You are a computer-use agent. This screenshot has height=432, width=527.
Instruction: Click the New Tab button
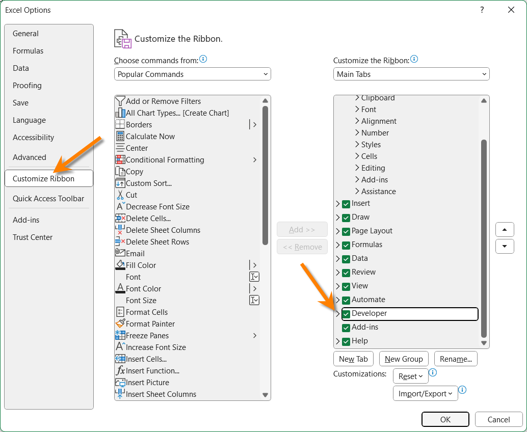353,359
